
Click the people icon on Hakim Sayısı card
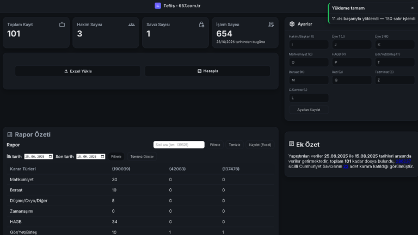tap(131, 24)
